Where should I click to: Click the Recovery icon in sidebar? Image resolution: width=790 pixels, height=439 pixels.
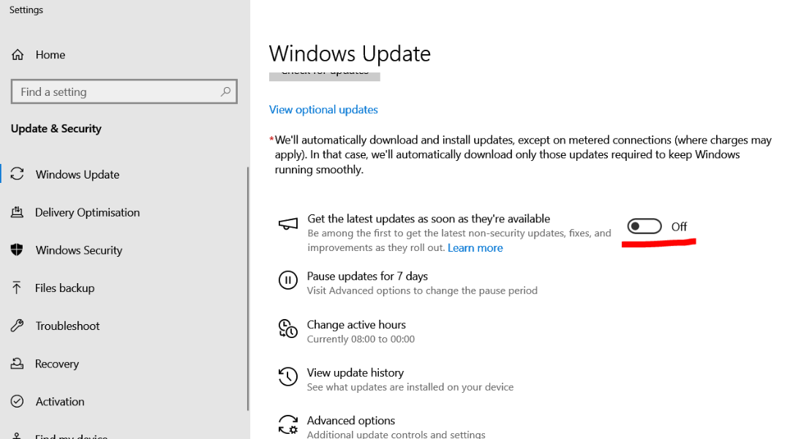pos(17,364)
